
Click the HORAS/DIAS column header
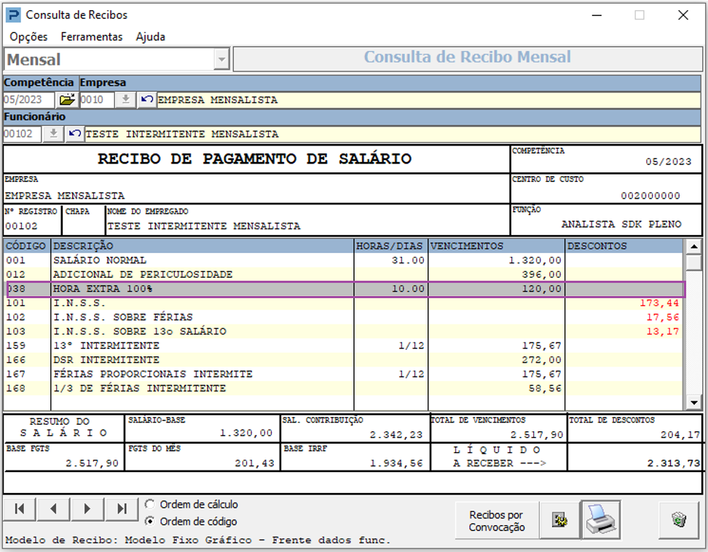pyautogui.click(x=390, y=246)
